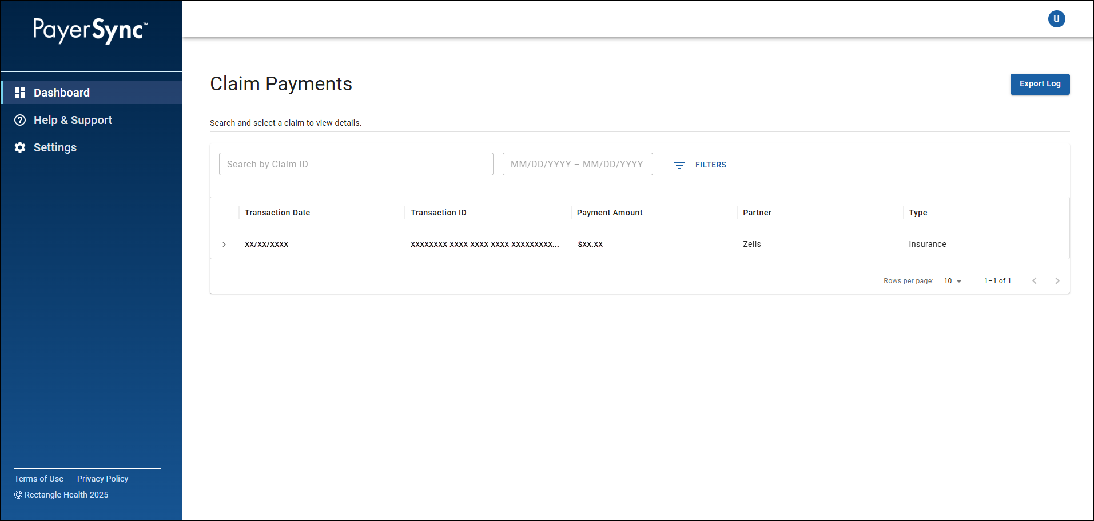Click the filter lines icon
The image size is (1094, 521).
tap(679, 165)
